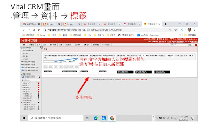Viewport: 221px width, 124px height.
Task: Click the padlock site info icon
Action: (x=46, y=30)
